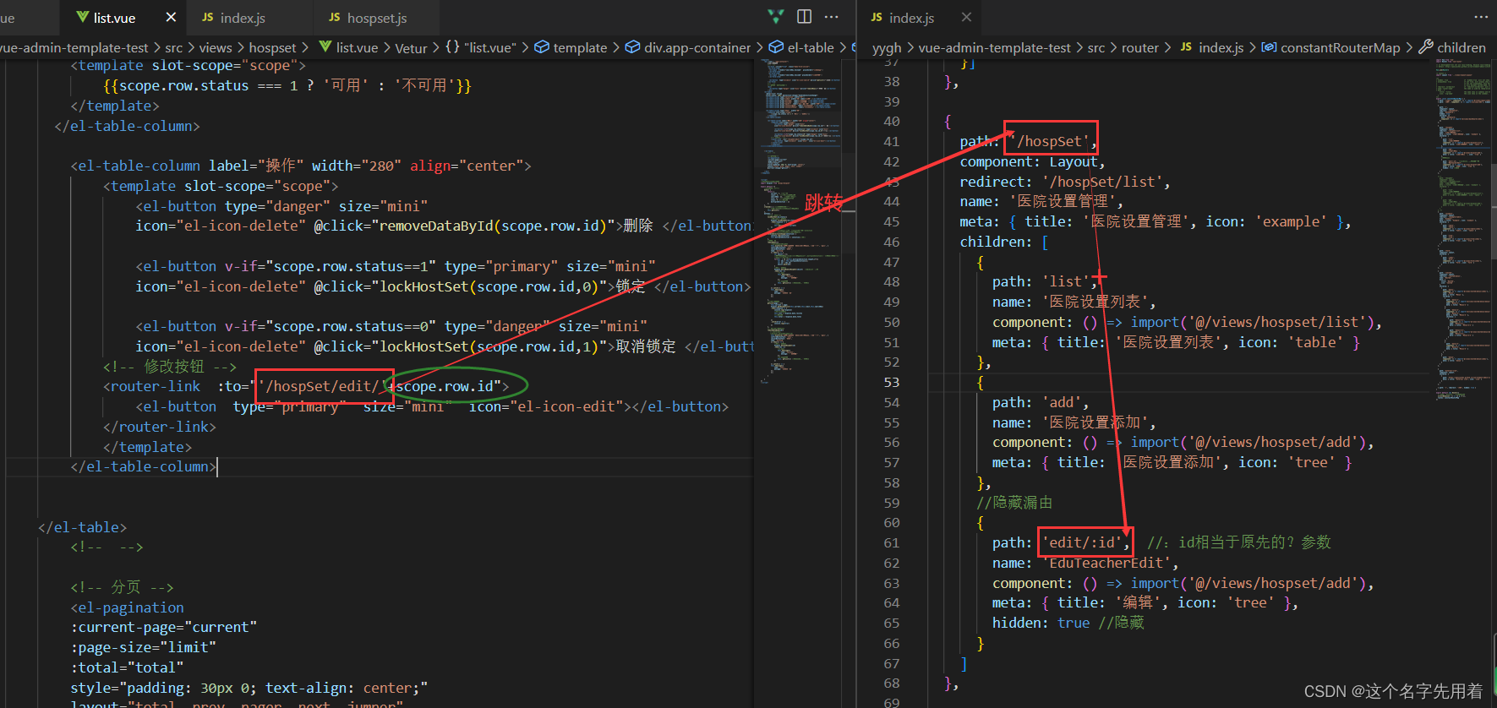Image resolution: width=1497 pixels, height=708 pixels.
Task: Click the cube icon beside template breadcrumb
Action: click(x=542, y=47)
